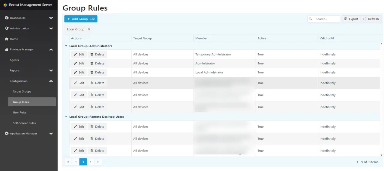384x171 pixels.
Task: Click the '1 - 9 of 9 items' text
Action: (367, 162)
